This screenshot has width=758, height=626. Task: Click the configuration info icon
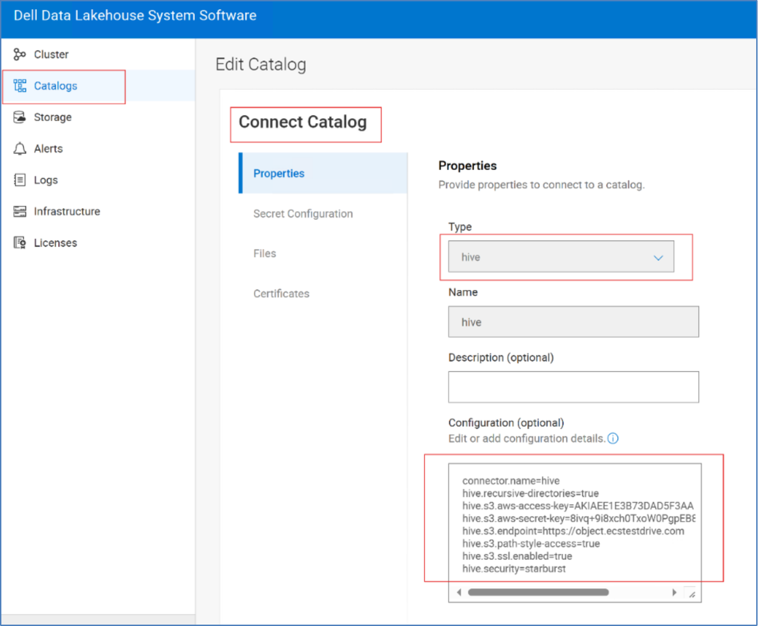pos(613,438)
